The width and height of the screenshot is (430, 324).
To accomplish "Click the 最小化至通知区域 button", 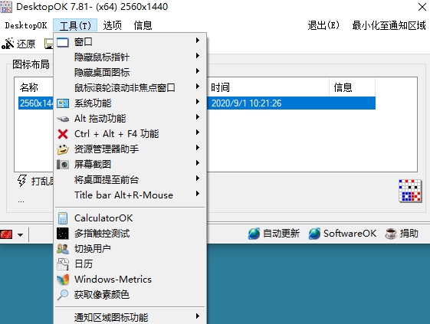I will pos(389,25).
